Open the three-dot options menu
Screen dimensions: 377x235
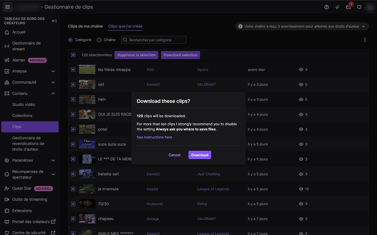pos(365,39)
